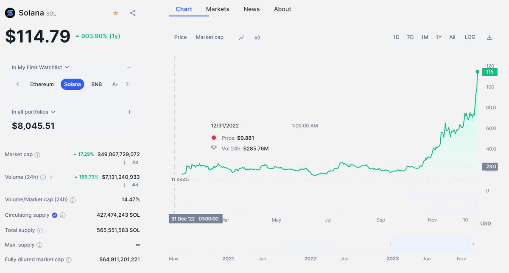Switch to the Chart tab
This screenshot has height=273, width=509.
(184, 9)
